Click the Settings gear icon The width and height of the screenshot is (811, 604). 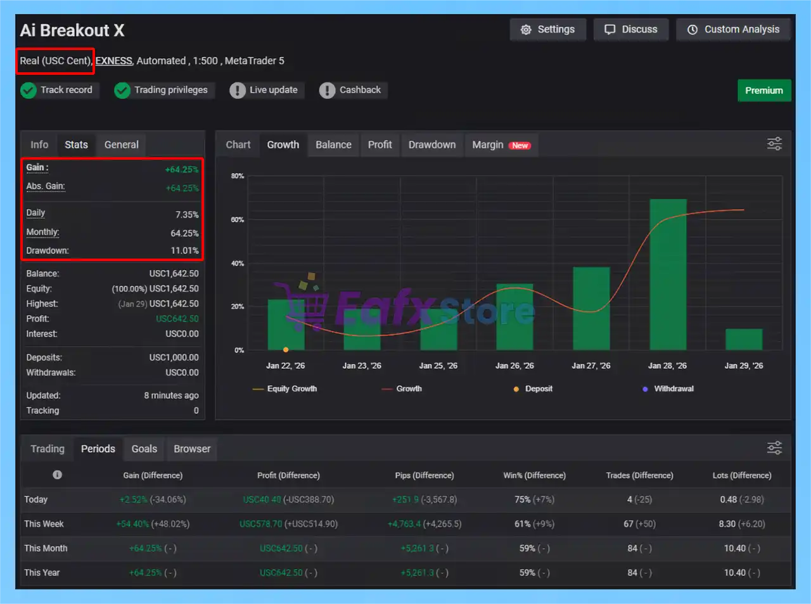(x=526, y=30)
